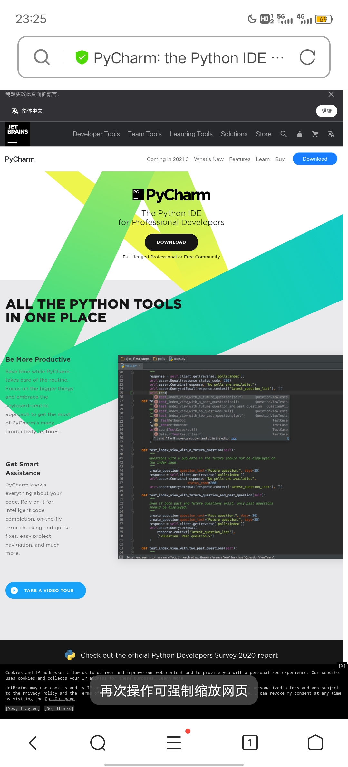Open the Buy page
Screen dimensions: 348x767
click(x=280, y=159)
